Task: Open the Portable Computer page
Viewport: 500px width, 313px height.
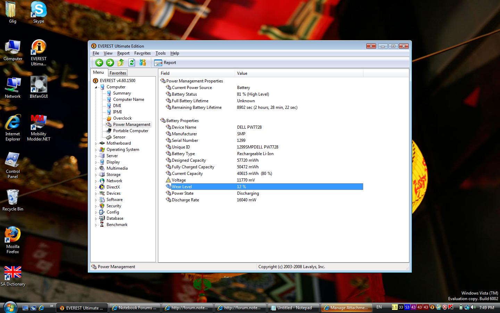Action: (x=131, y=131)
